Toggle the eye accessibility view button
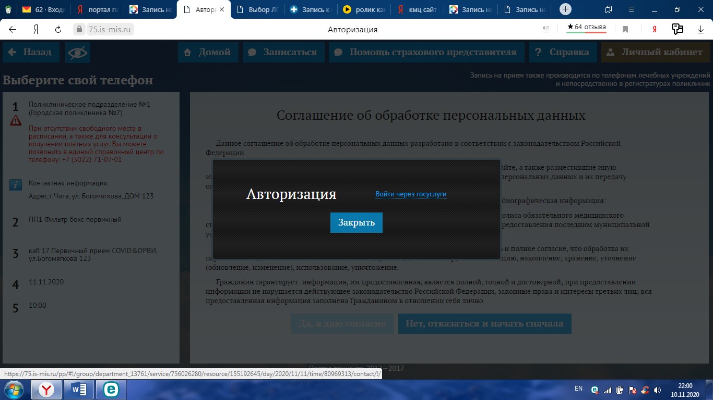The width and height of the screenshot is (713, 400). 78,53
